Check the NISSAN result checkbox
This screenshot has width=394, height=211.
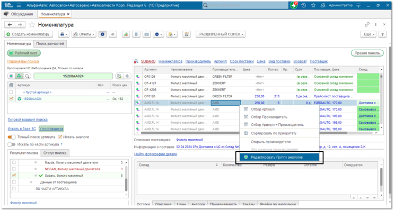pos(14,169)
